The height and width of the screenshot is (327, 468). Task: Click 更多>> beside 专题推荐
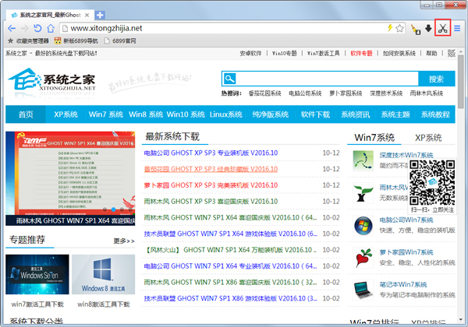click(124, 241)
